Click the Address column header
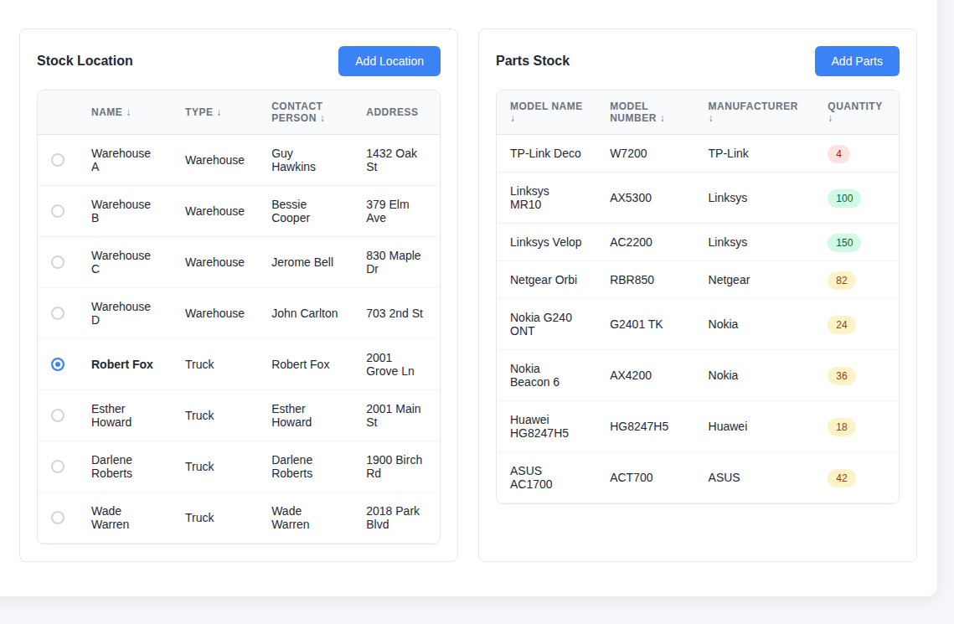 coord(391,112)
